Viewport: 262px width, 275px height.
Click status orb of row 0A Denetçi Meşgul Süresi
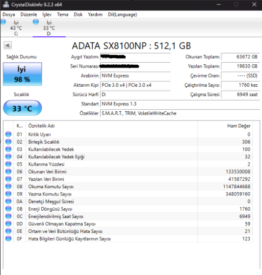point(8,201)
